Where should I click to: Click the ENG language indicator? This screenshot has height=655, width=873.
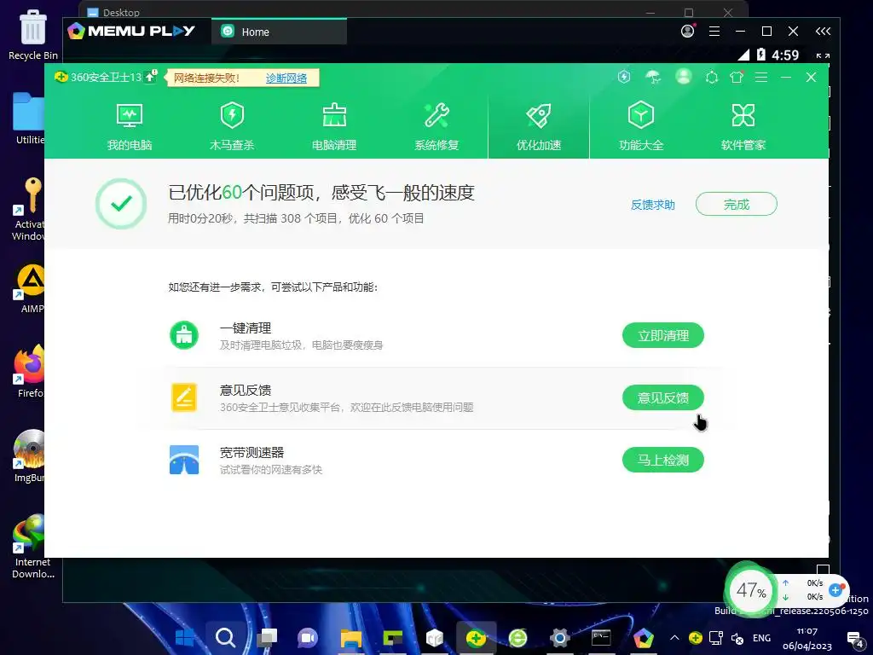click(761, 638)
